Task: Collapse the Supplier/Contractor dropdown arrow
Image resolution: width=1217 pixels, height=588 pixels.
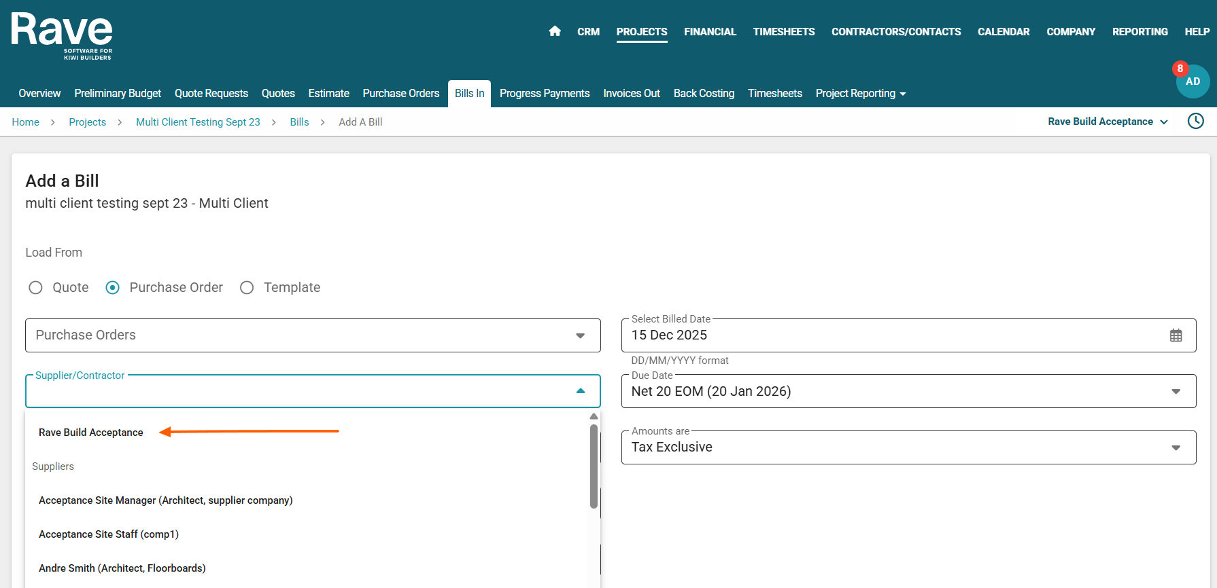Action: (580, 391)
